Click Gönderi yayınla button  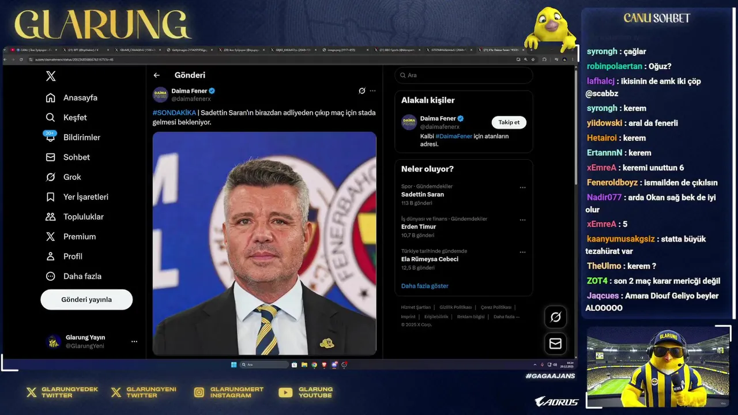pyautogui.click(x=86, y=300)
